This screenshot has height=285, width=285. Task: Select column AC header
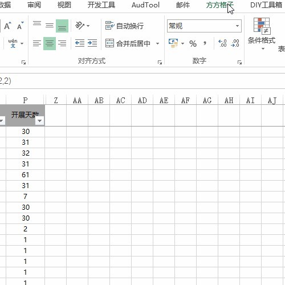(x=120, y=100)
